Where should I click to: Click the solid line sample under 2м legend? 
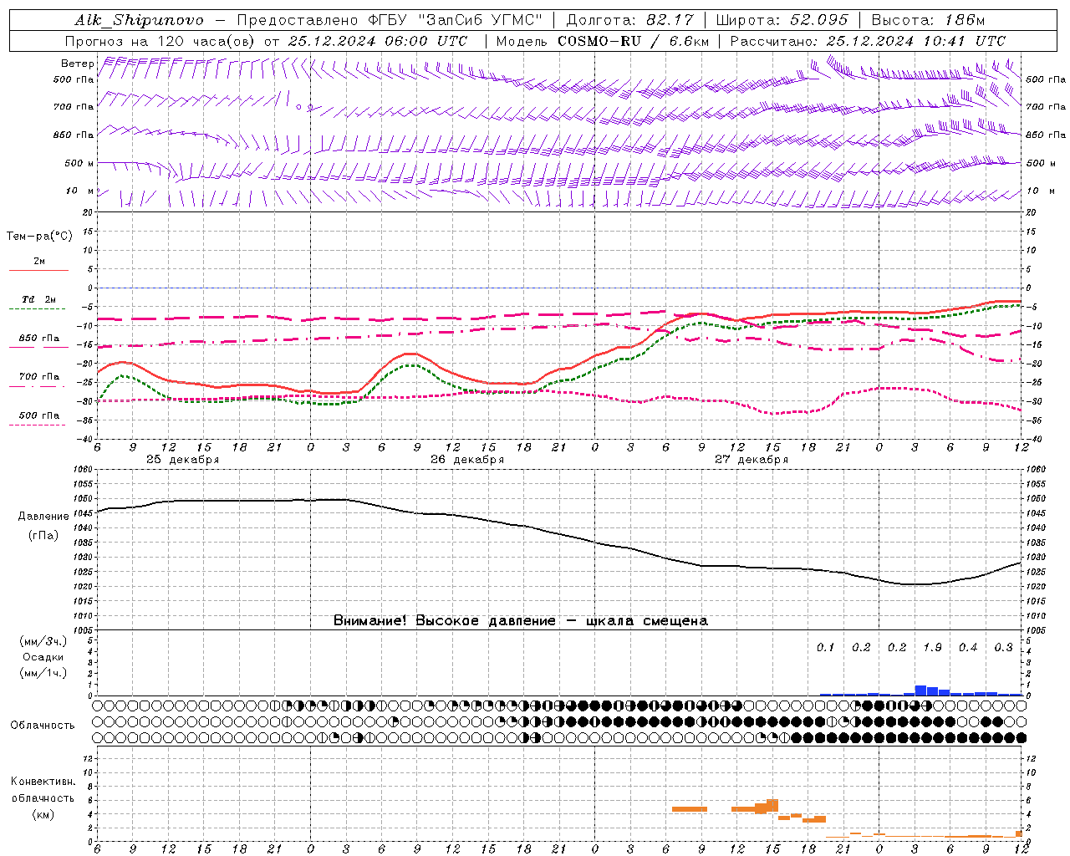(38, 271)
